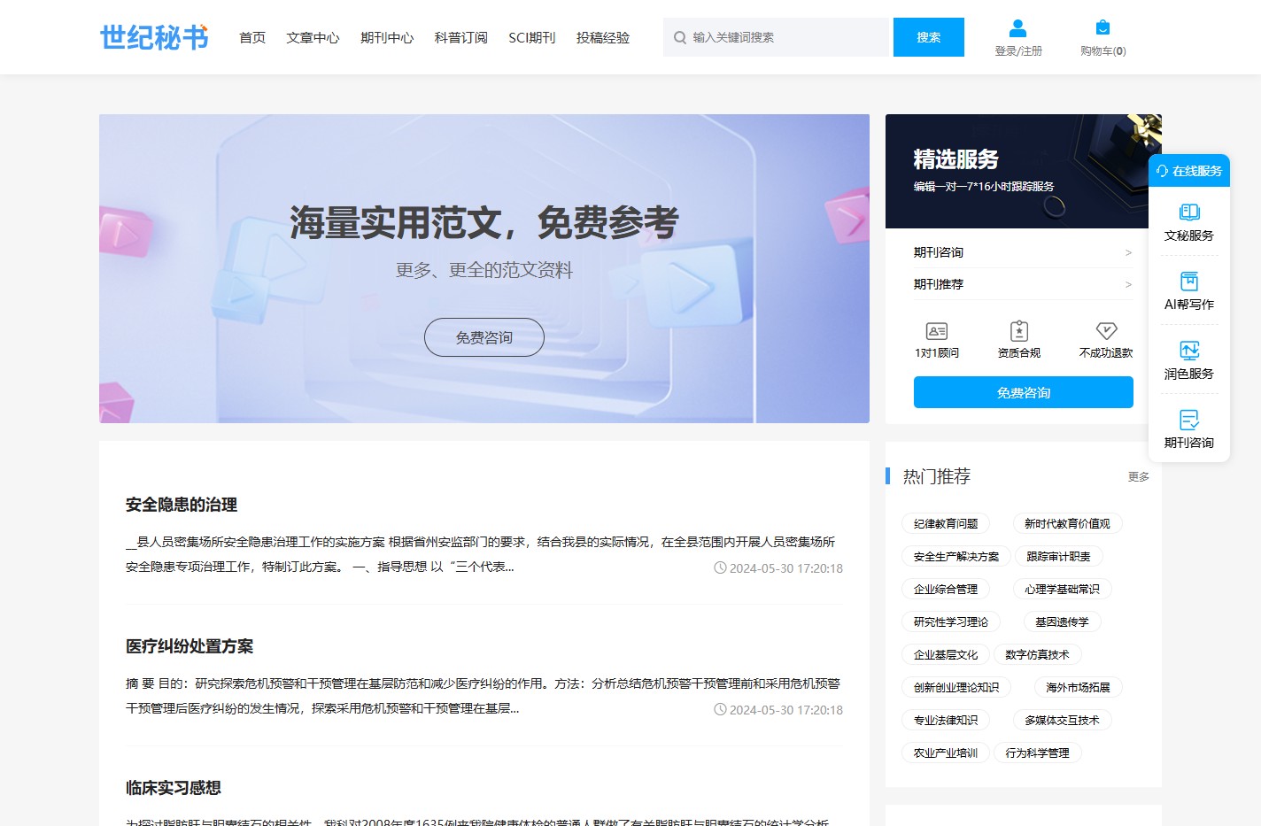Open 期刊咨询 in the floating side panel

1189,429
